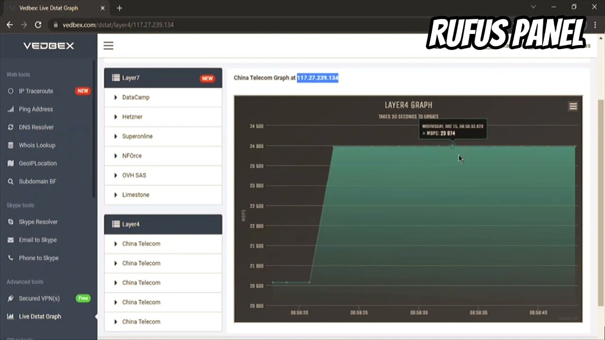The height and width of the screenshot is (340, 605).
Task: Click the green Free badge
Action: 83,298
